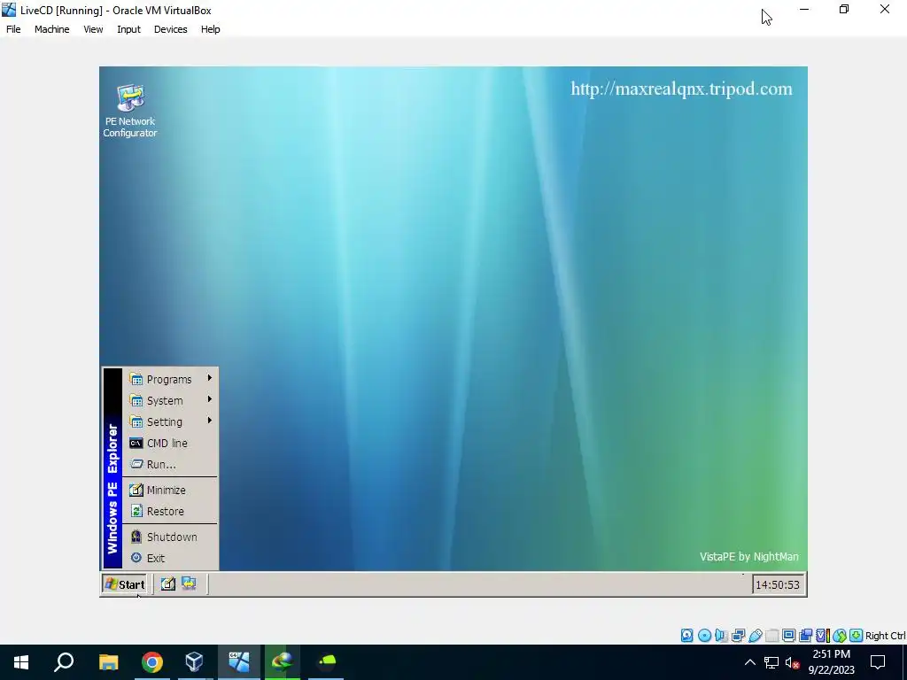907x680 pixels.
Task: Click the VirtualBox title bar window icon
Action: pyautogui.click(x=9, y=10)
